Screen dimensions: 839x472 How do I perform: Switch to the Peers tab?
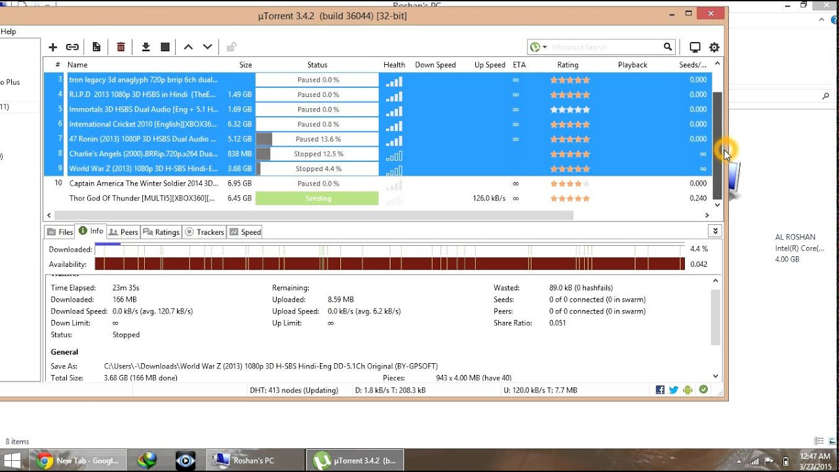[123, 232]
